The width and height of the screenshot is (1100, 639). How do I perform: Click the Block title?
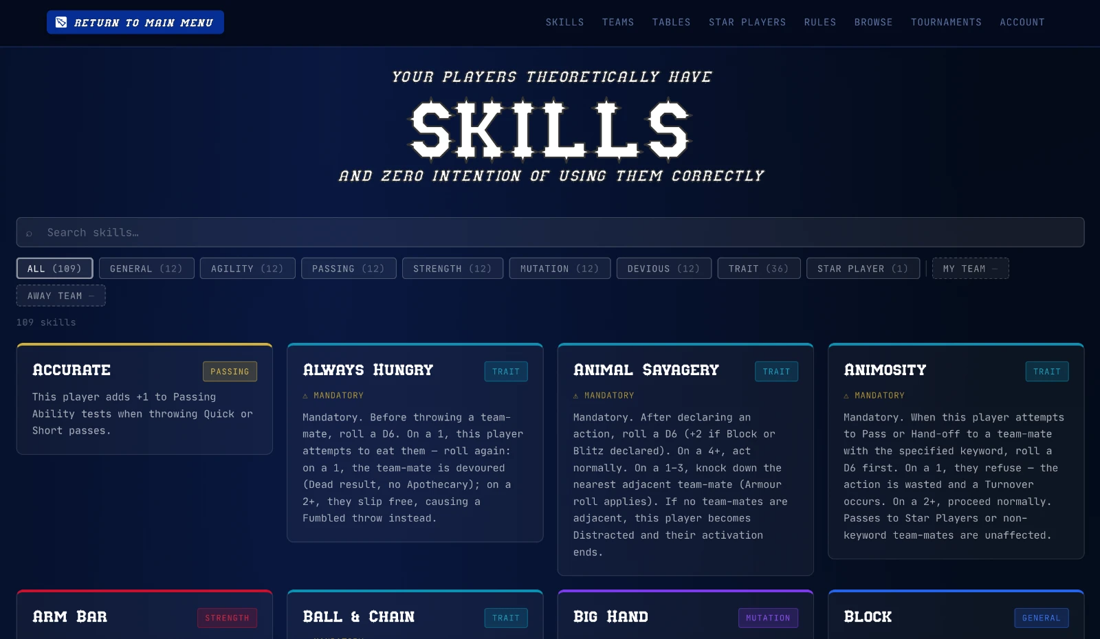click(x=868, y=617)
